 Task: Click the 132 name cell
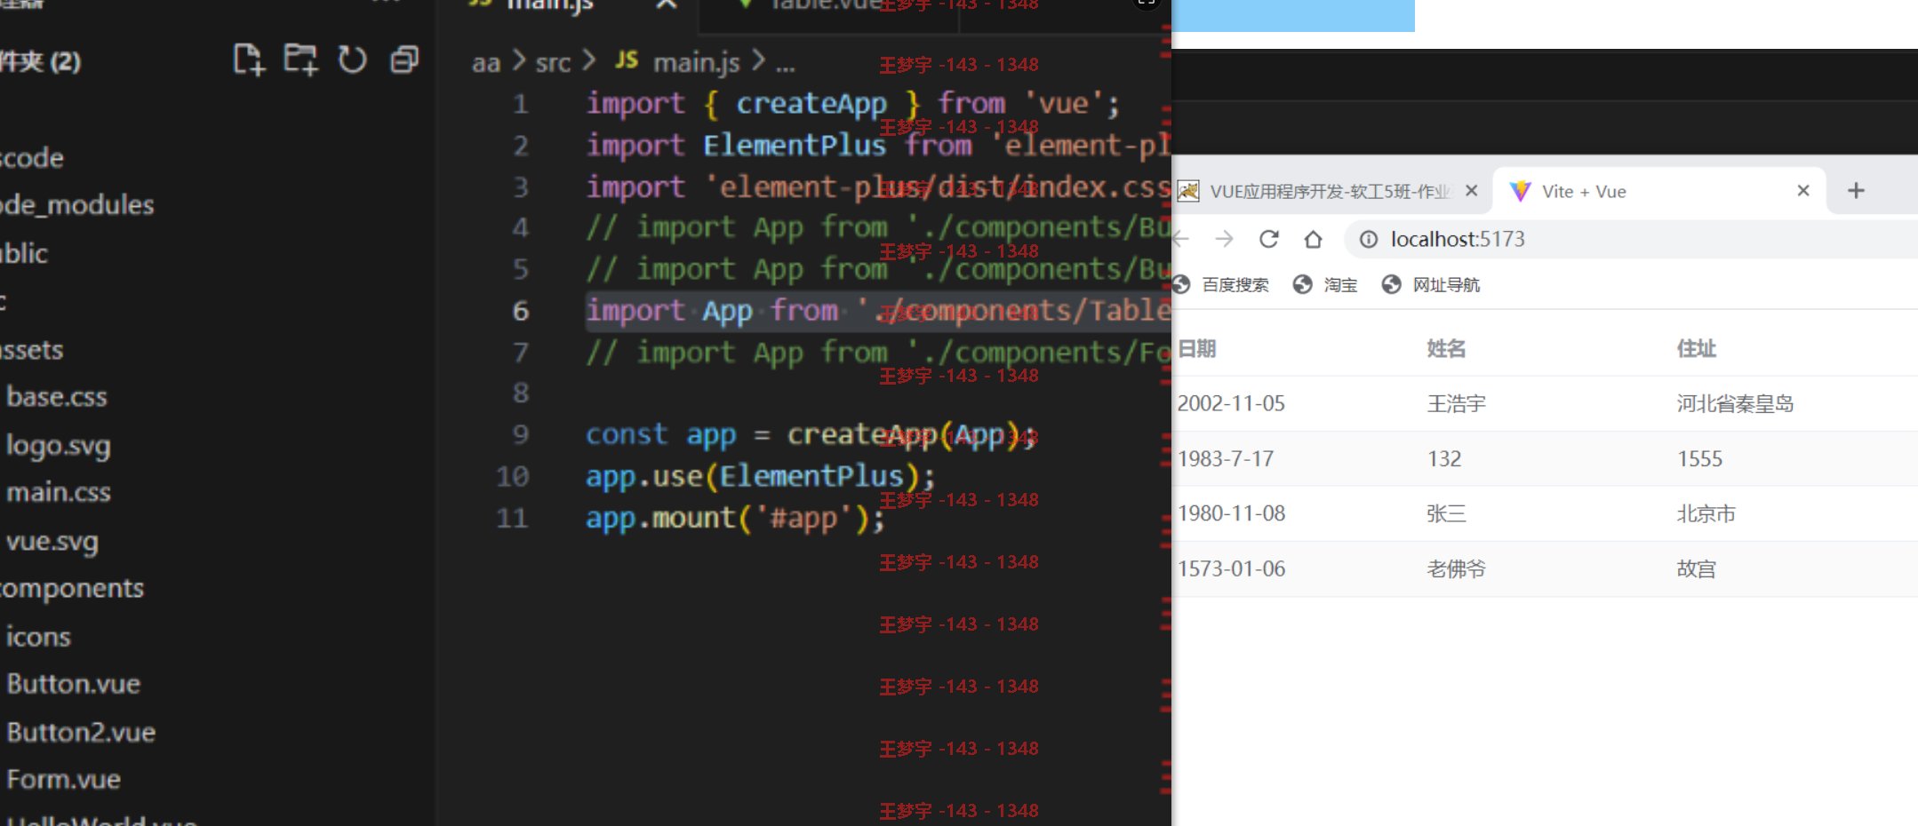click(1444, 459)
